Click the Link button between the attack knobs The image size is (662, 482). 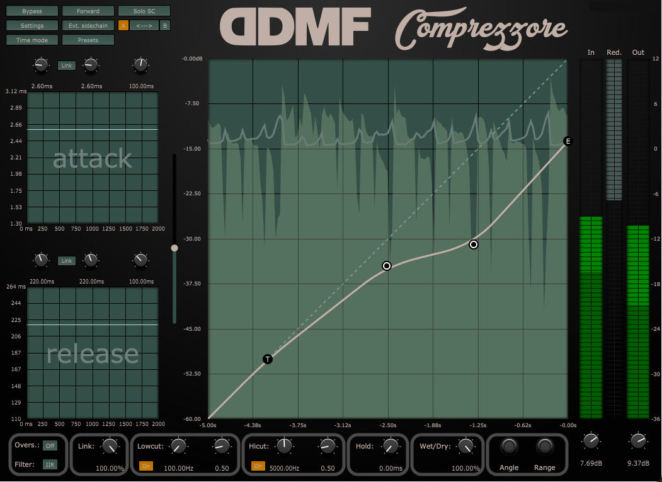(x=66, y=66)
